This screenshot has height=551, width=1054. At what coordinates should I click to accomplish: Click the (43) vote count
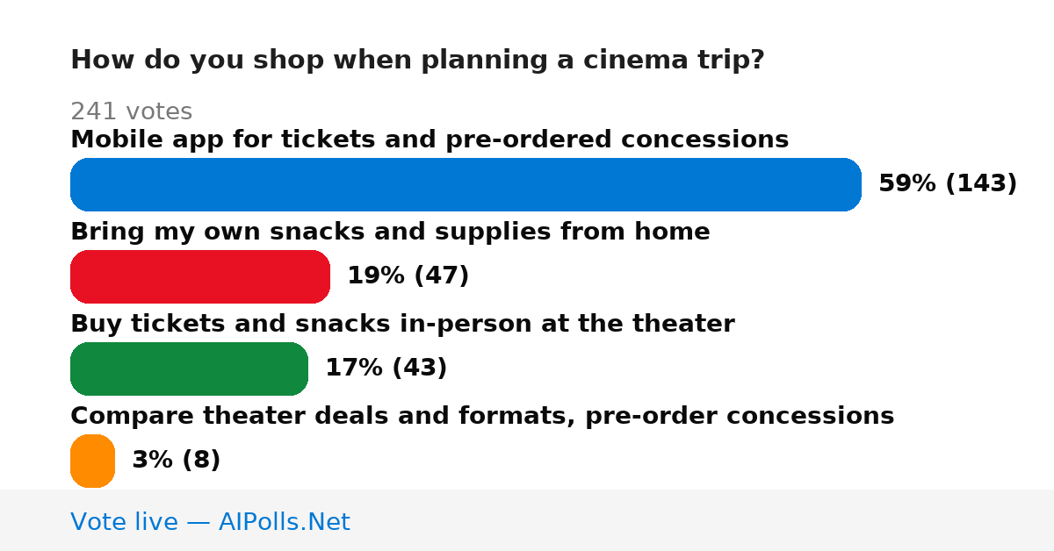(x=419, y=369)
